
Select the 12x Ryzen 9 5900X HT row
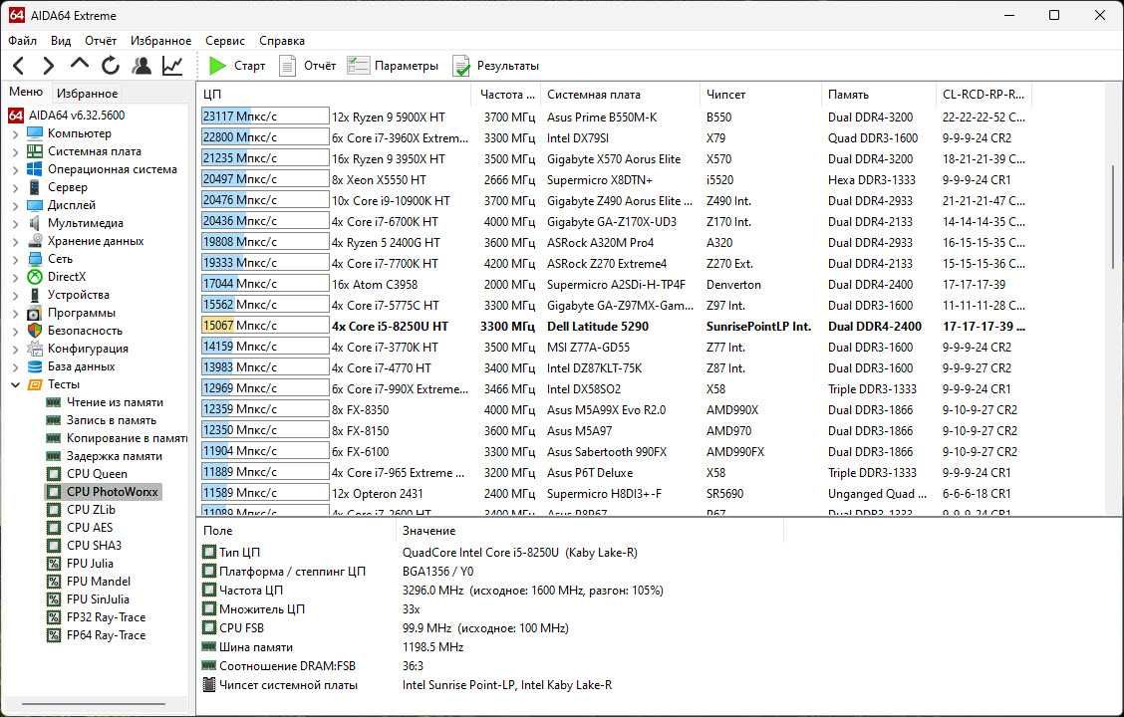(x=615, y=117)
